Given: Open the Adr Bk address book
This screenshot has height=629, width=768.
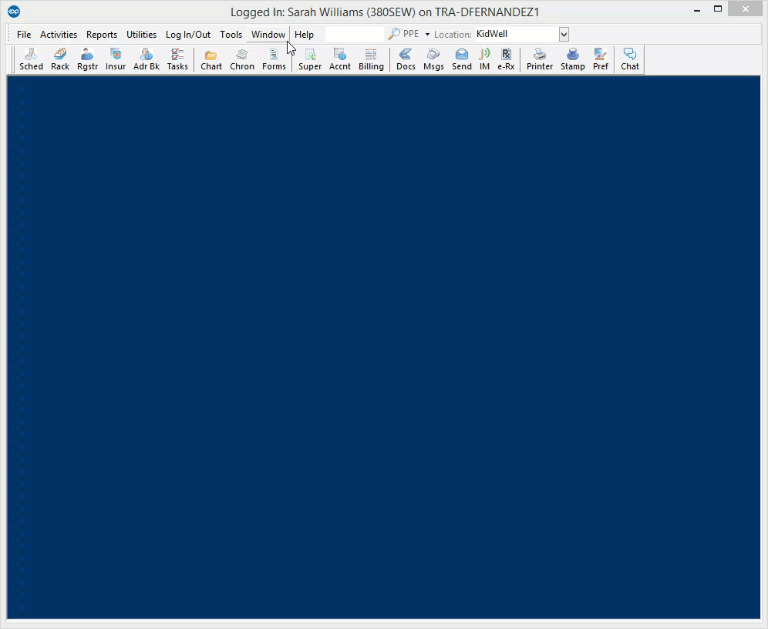Looking at the screenshot, I should tap(147, 59).
